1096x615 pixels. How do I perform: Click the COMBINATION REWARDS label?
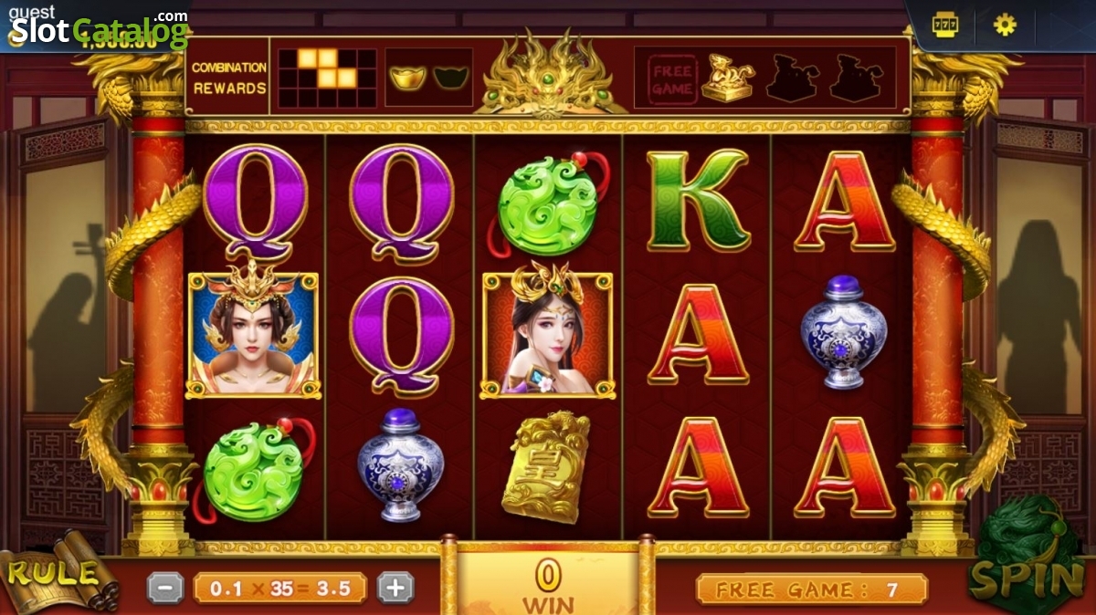(x=229, y=78)
